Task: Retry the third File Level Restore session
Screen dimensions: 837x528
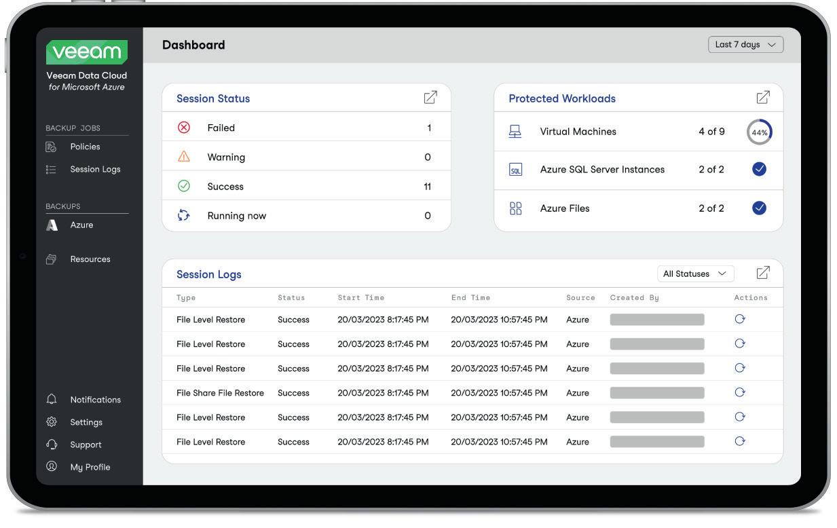Action: [x=740, y=369]
